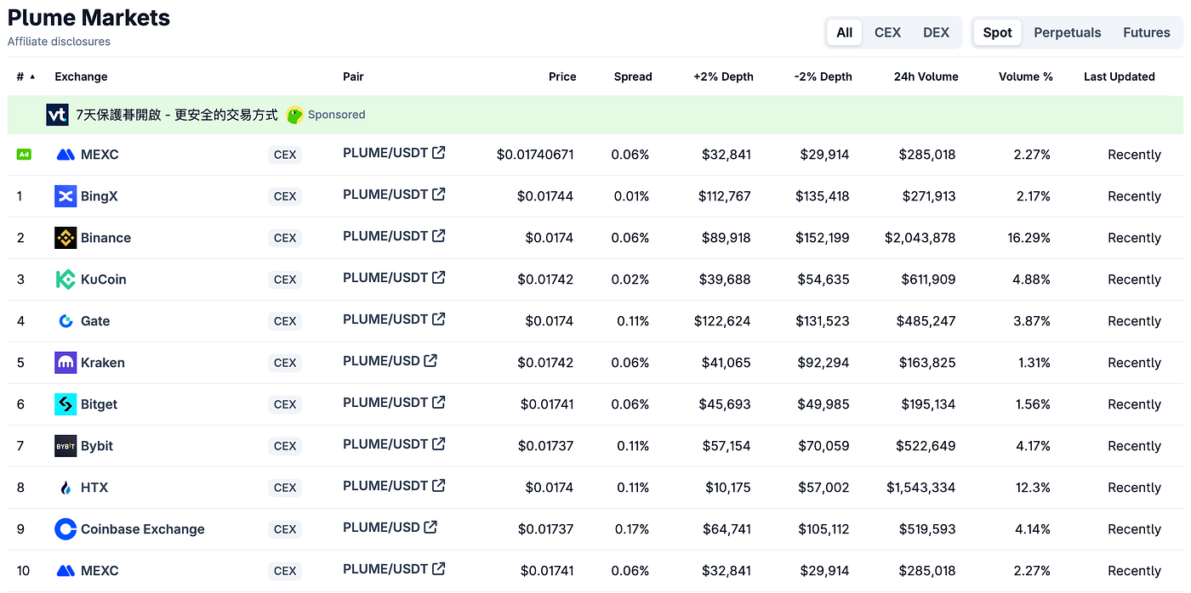Screen dimensions: 1191x593
Task: Open Affiliate disclosures link
Action: tap(59, 41)
